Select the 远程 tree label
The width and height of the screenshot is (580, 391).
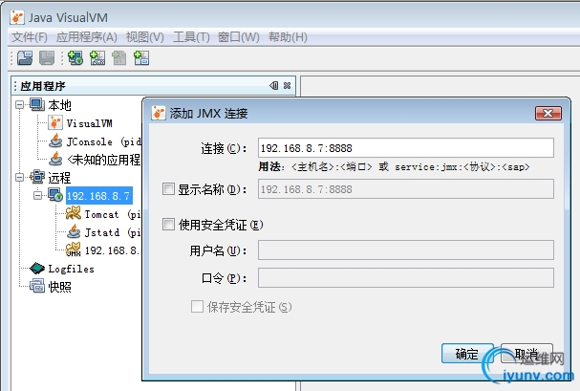(x=59, y=178)
